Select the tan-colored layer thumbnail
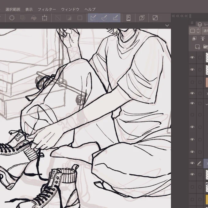The image size is (208, 208). (207, 82)
